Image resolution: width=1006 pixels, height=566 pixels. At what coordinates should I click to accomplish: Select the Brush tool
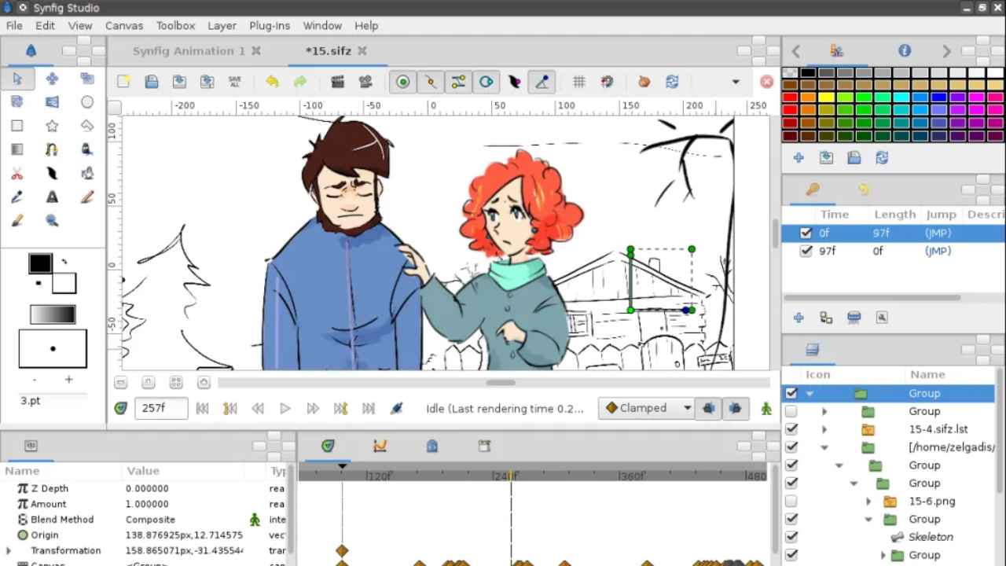(17, 221)
